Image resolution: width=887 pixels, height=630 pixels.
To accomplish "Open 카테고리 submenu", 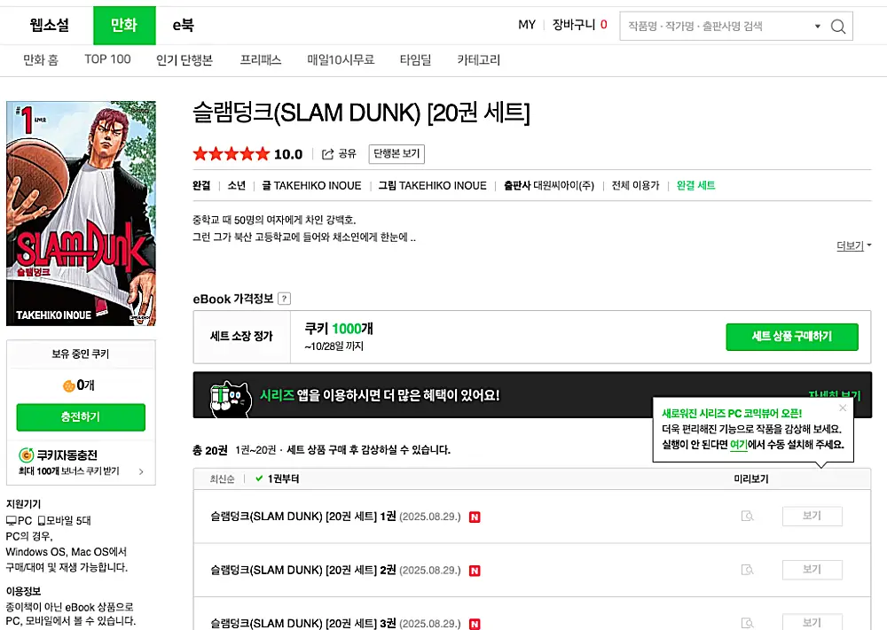I will pyautogui.click(x=479, y=60).
